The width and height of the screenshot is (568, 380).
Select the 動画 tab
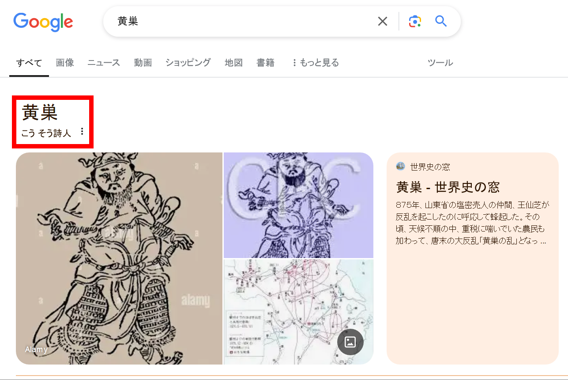point(143,63)
